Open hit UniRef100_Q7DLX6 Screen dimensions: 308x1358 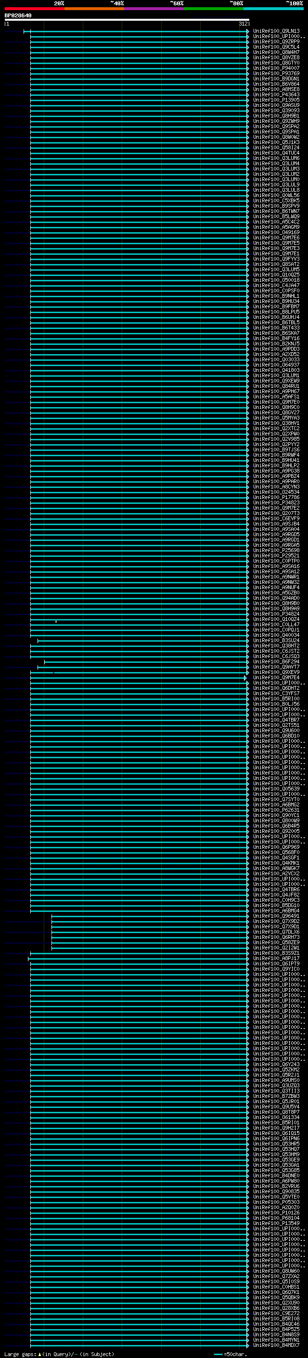click(x=276, y=932)
